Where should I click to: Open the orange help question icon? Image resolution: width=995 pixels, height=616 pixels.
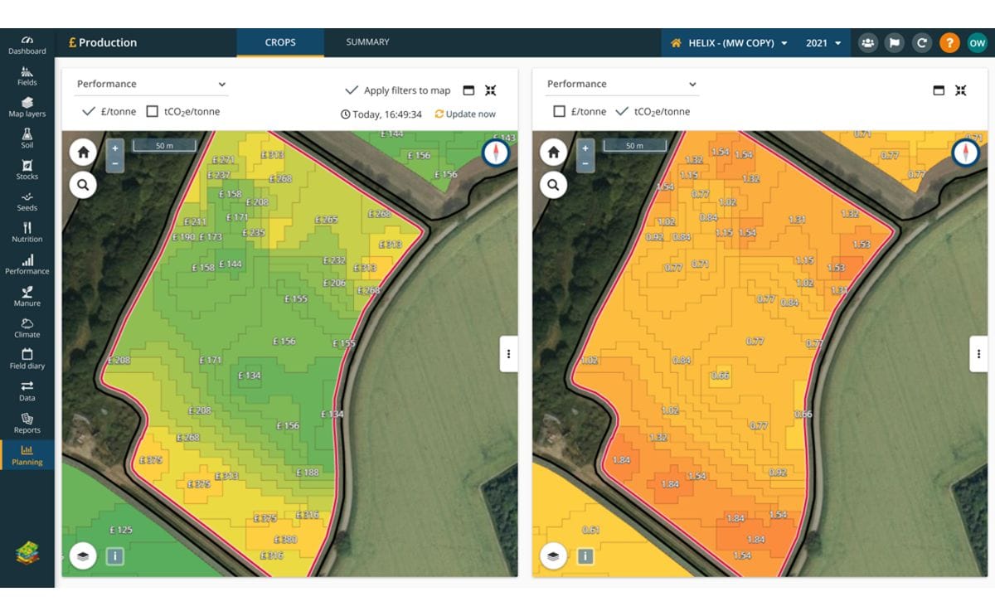(949, 43)
